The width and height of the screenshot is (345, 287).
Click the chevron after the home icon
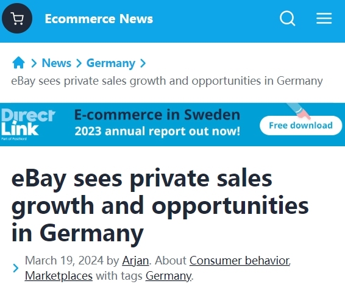point(34,63)
